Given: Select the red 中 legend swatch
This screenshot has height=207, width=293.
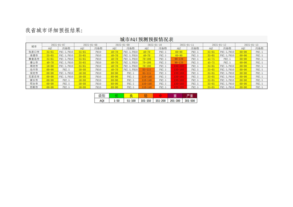Looking at the screenshot, I should [x=160, y=96].
